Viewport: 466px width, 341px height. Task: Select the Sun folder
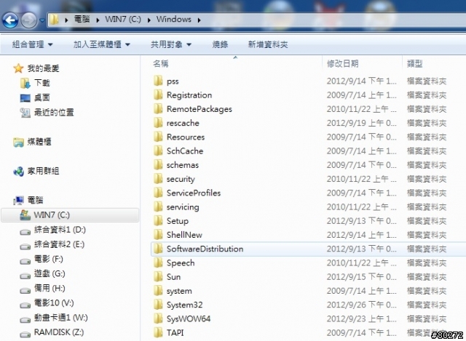coord(167,276)
